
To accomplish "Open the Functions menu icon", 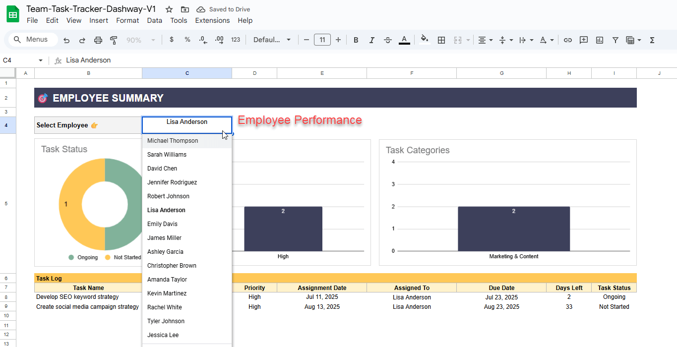I will click(652, 40).
